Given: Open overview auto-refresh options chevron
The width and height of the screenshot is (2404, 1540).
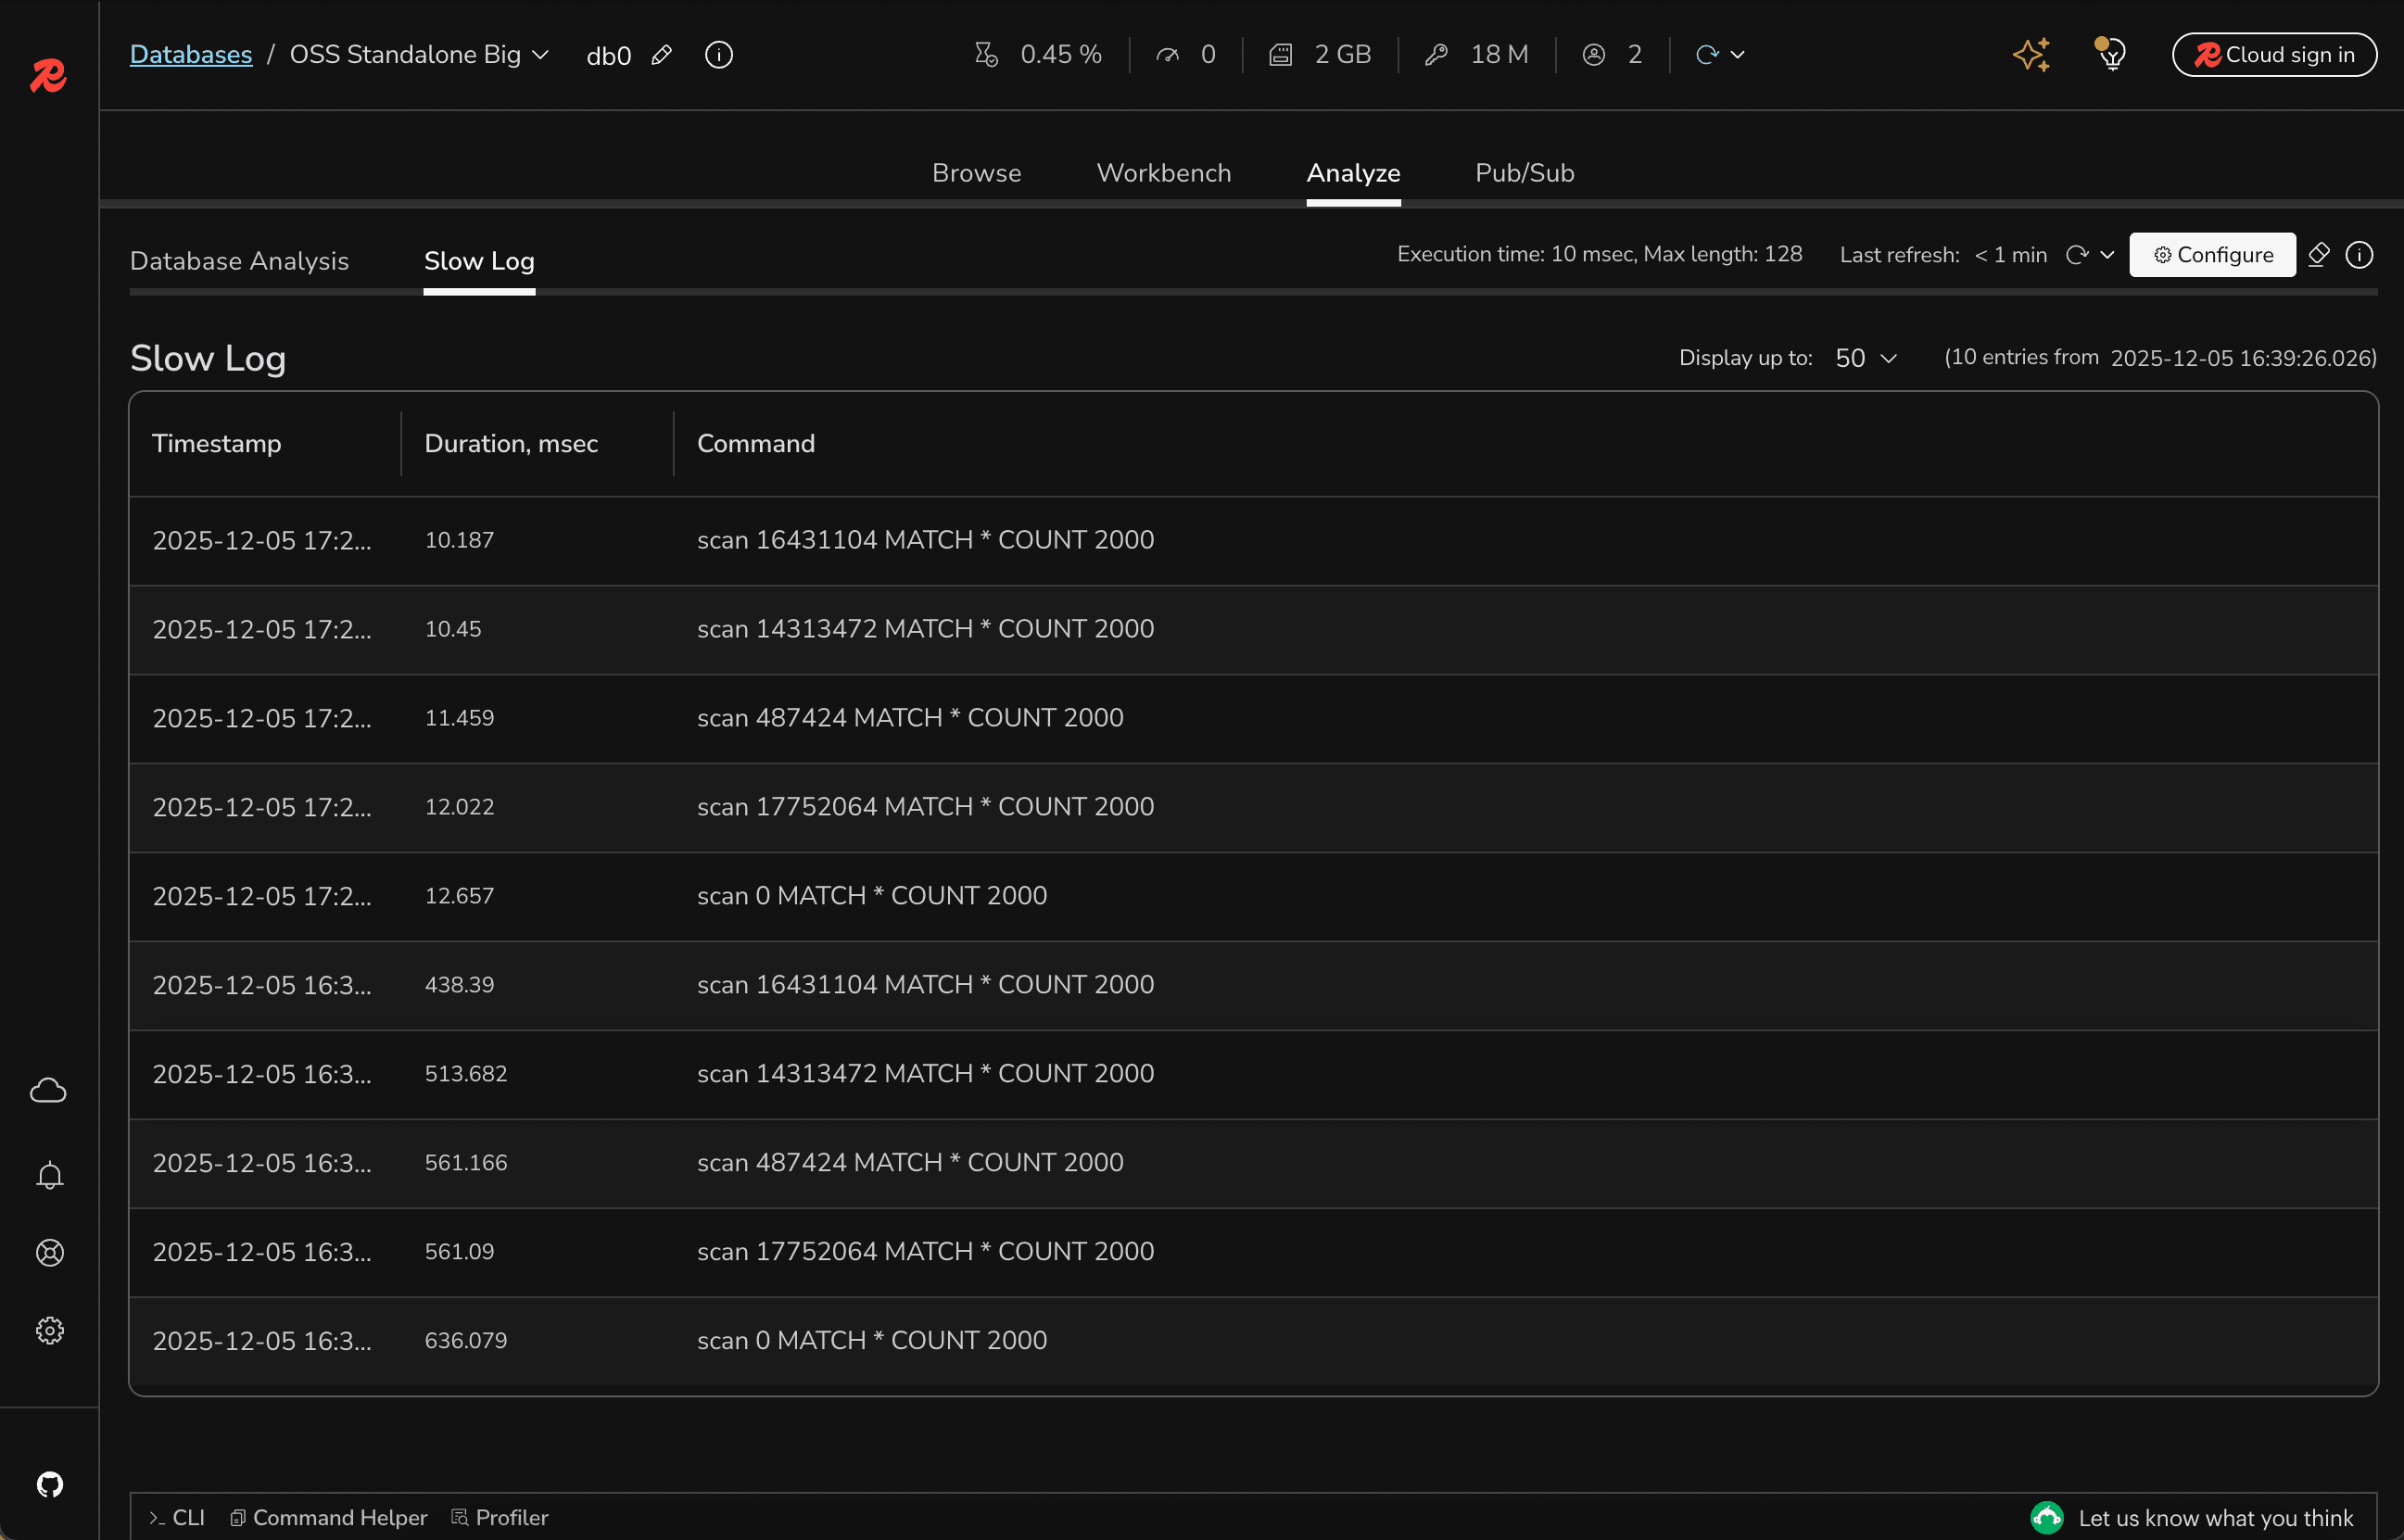Looking at the screenshot, I should tap(1737, 55).
